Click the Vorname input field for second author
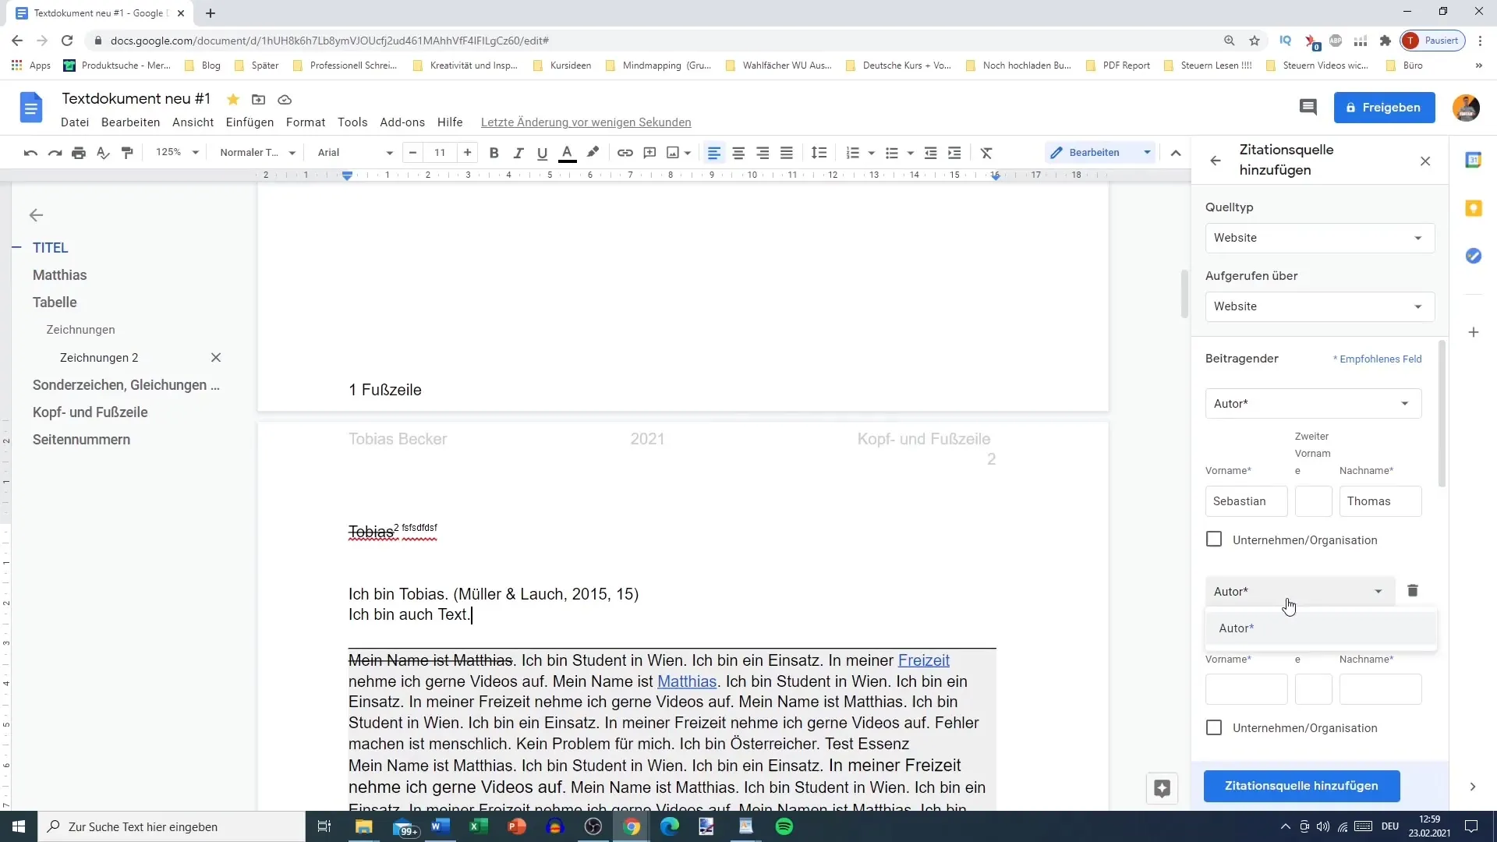This screenshot has width=1497, height=842. [1246, 689]
